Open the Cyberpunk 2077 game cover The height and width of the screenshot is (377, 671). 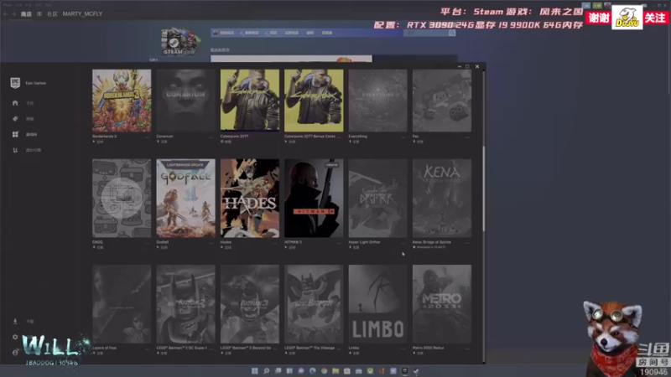click(x=249, y=101)
